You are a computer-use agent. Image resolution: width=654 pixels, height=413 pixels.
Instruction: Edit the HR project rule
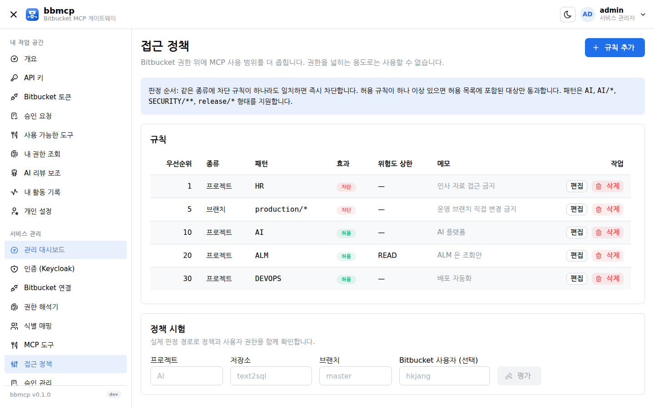pos(577,186)
